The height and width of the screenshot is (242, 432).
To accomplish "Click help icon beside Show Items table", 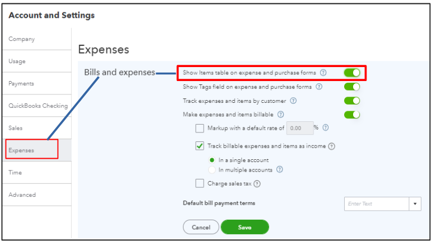I will (323, 73).
